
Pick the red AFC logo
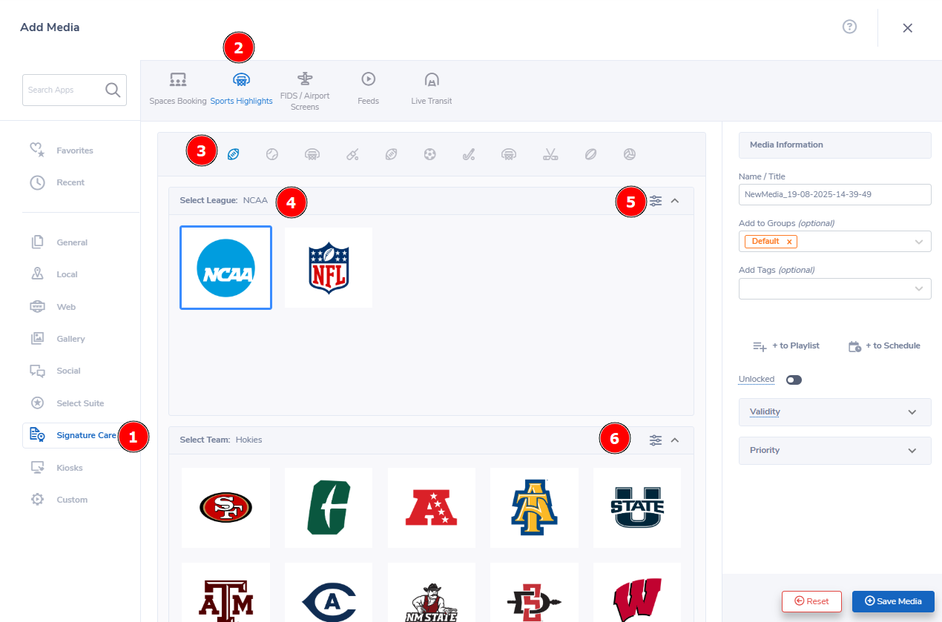(x=432, y=508)
